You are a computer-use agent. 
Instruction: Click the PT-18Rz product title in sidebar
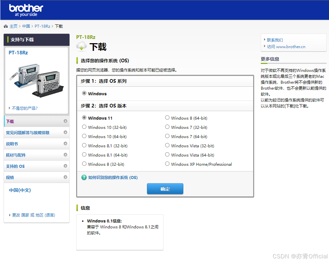[x=18, y=53]
